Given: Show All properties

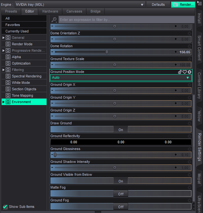Looking at the screenshot, I should tap(24, 18).
